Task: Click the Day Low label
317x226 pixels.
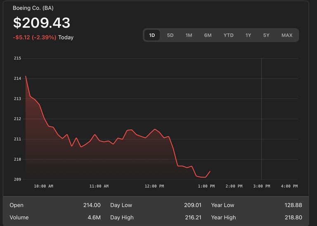Action: 121,205
